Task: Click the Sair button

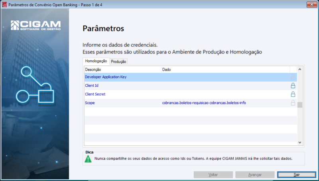Action: pyautogui.click(x=296, y=175)
